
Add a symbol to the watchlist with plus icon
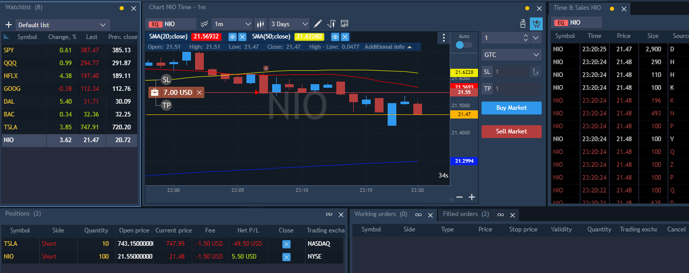9,25
